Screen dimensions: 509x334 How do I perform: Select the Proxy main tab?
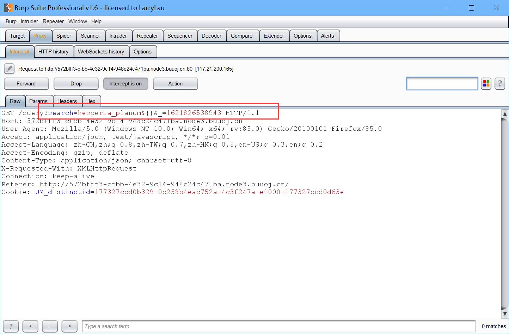(x=40, y=36)
